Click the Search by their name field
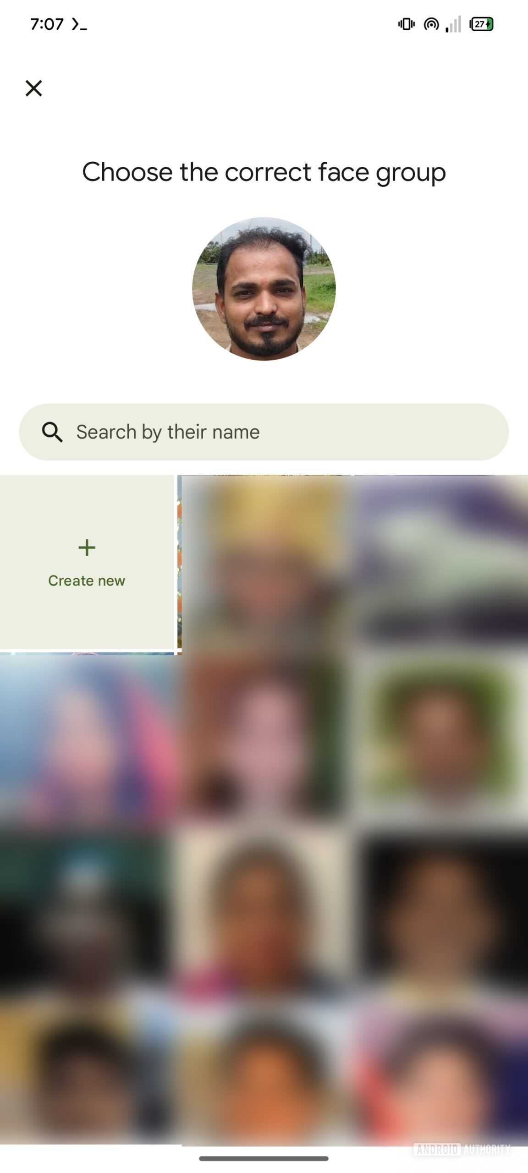 tap(264, 432)
